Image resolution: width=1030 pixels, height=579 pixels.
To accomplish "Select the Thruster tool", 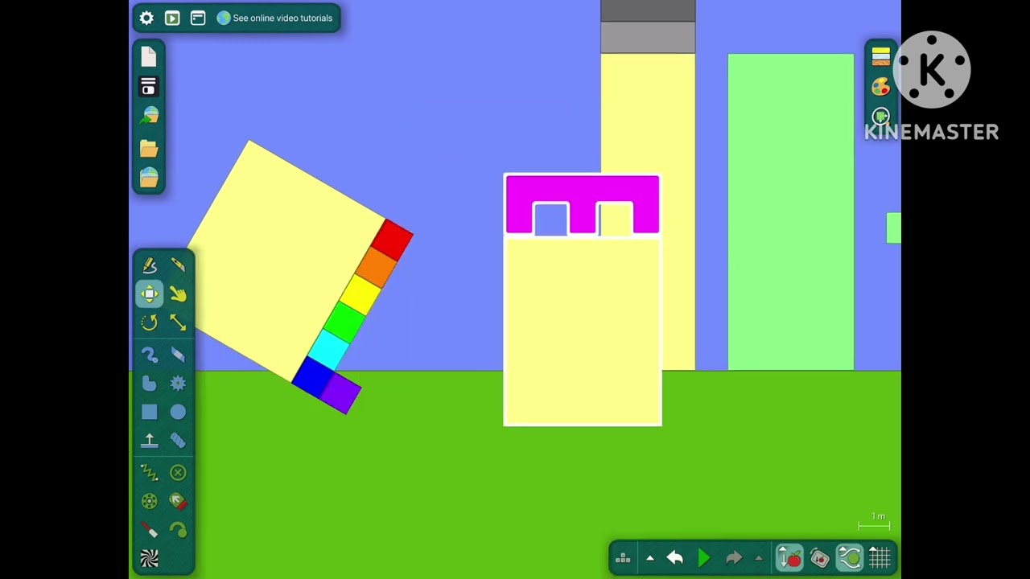I will click(178, 502).
